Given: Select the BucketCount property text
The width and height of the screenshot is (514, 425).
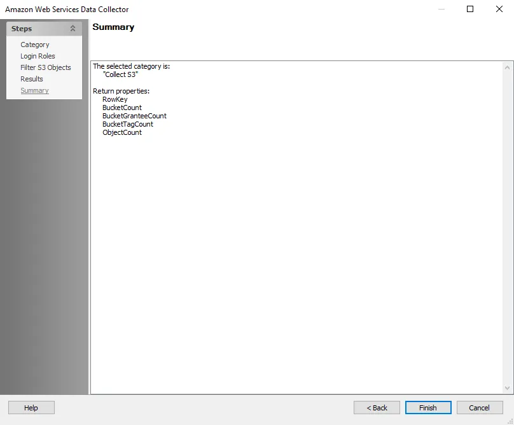Looking at the screenshot, I should click(122, 108).
